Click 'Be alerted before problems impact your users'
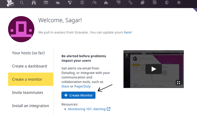197x115 pixels. coord(84,58)
